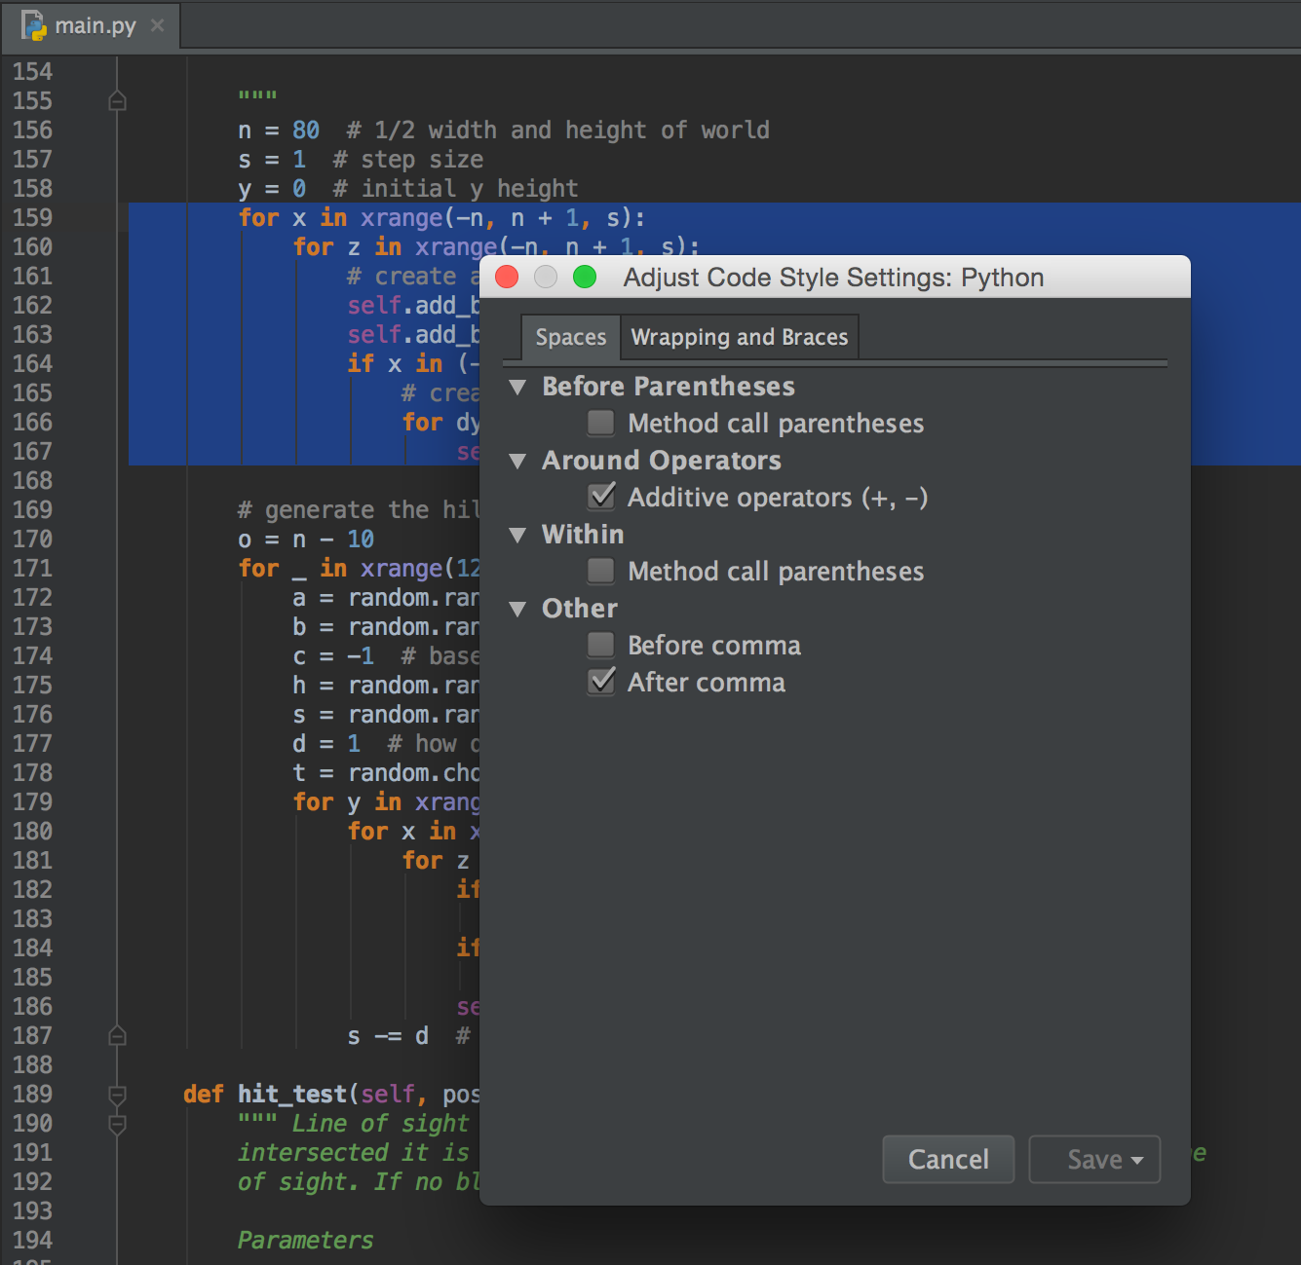
Task: Enable Method call parentheses under Before Parentheses
Action: point(600,423)
